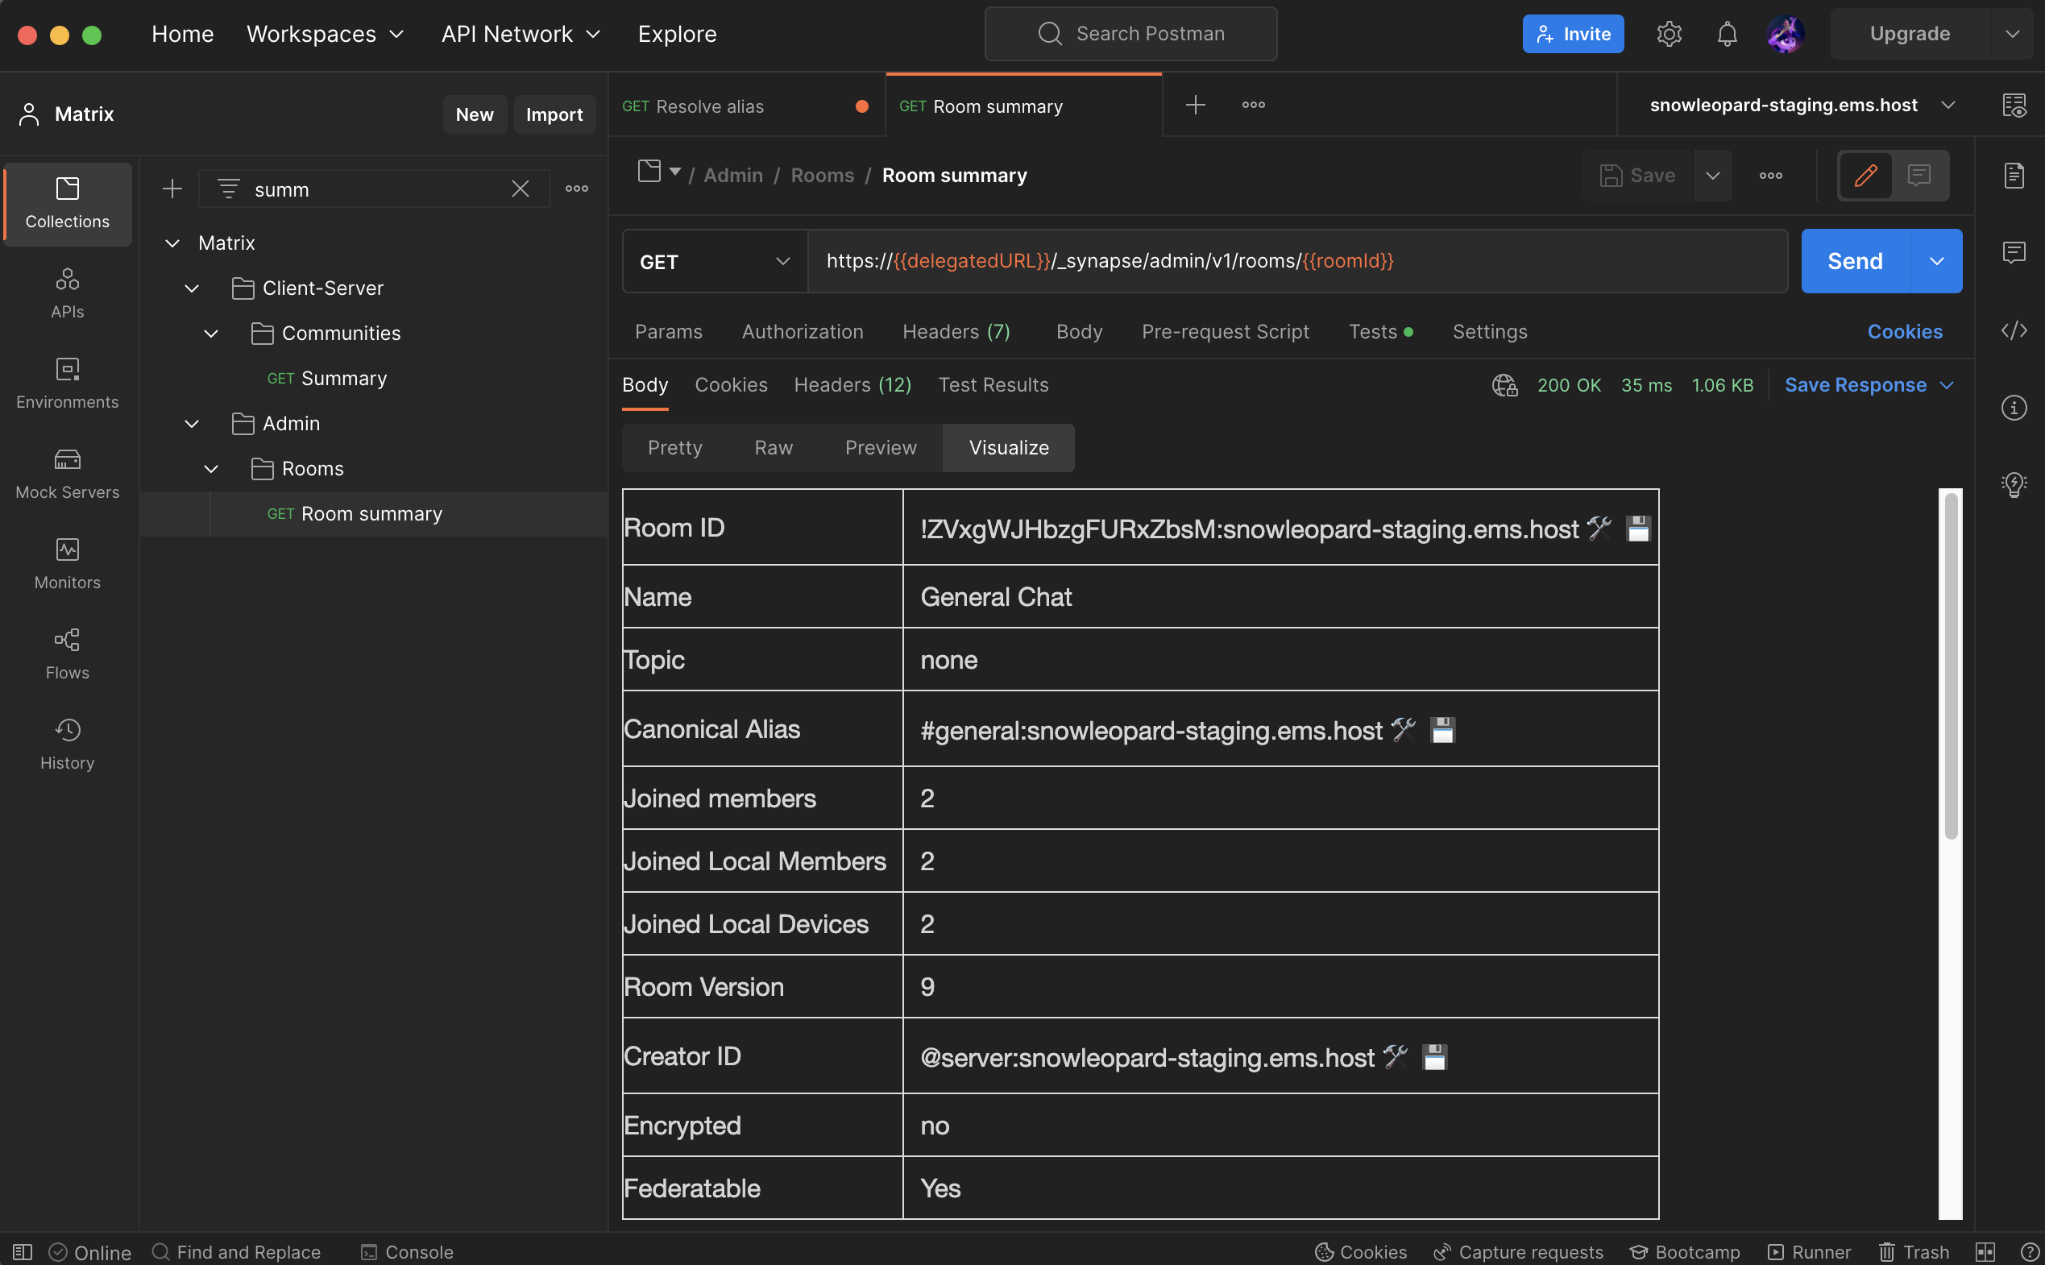The height and width of the screenshot is (1265, 2045).
Task: Open environment selector snowleopard-staging.ems.host
Action: point(1802,105)
